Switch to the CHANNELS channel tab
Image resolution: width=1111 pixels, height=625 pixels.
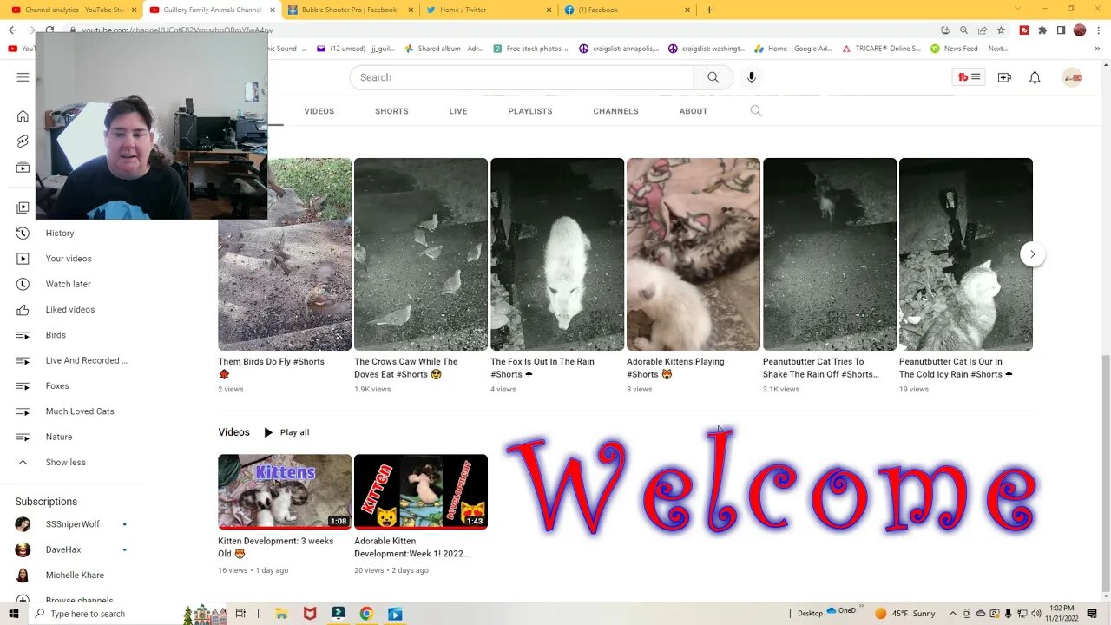click(x=615, y=111)
